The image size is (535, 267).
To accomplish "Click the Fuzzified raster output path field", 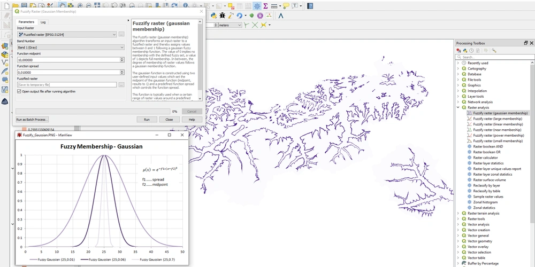I will (67, 85).
